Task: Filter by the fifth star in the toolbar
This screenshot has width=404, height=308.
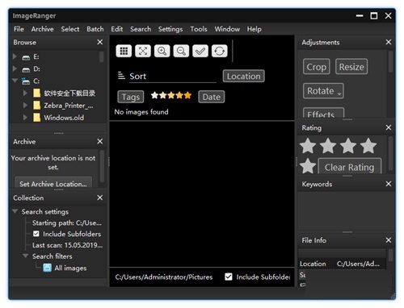Action: click(187, 95)
